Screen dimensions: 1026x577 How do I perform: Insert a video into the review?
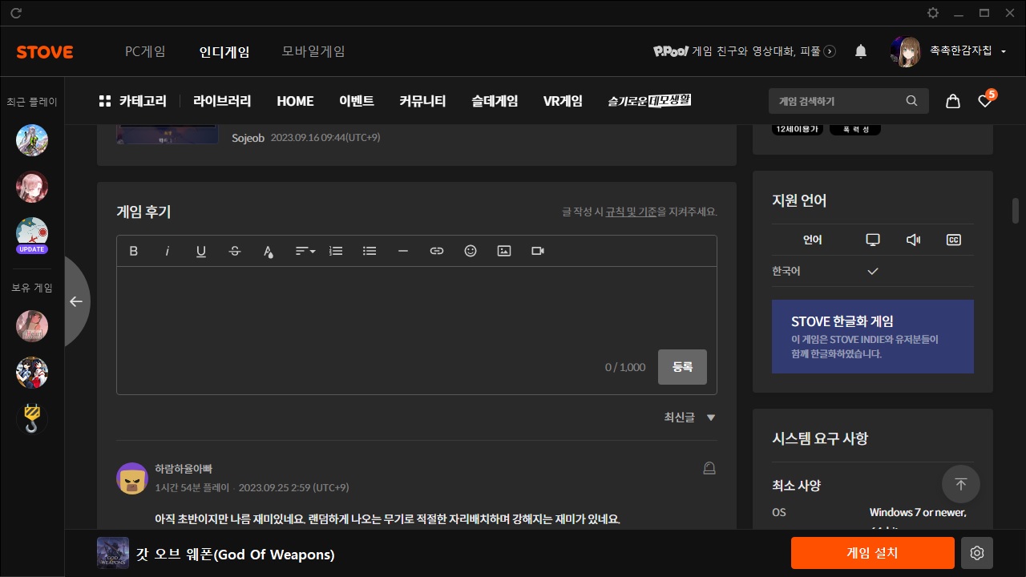pos(538,251)
